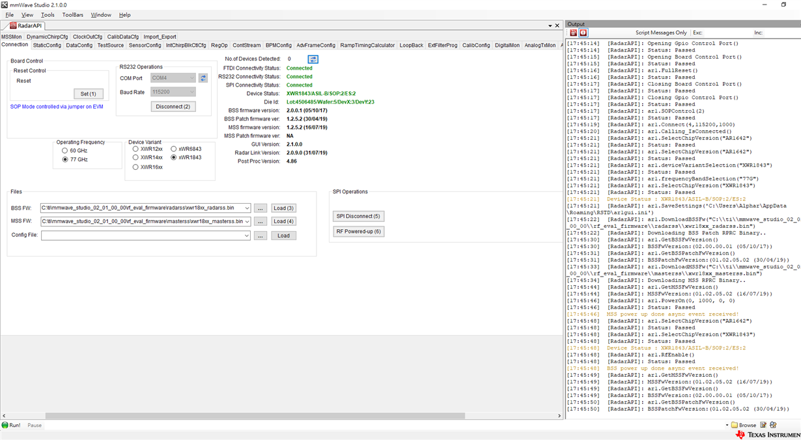Click the green Run! script icon
Image resolution: width=801 pixels, height=440 pixels.
point(5,425)
